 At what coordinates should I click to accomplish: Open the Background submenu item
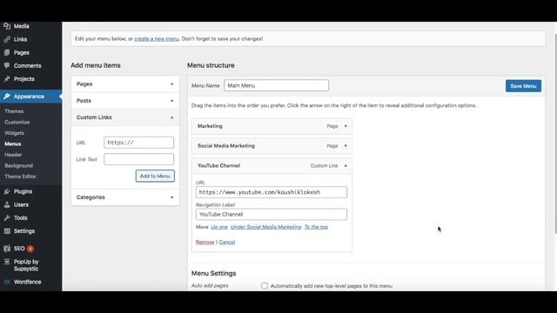tap(19, 166)
